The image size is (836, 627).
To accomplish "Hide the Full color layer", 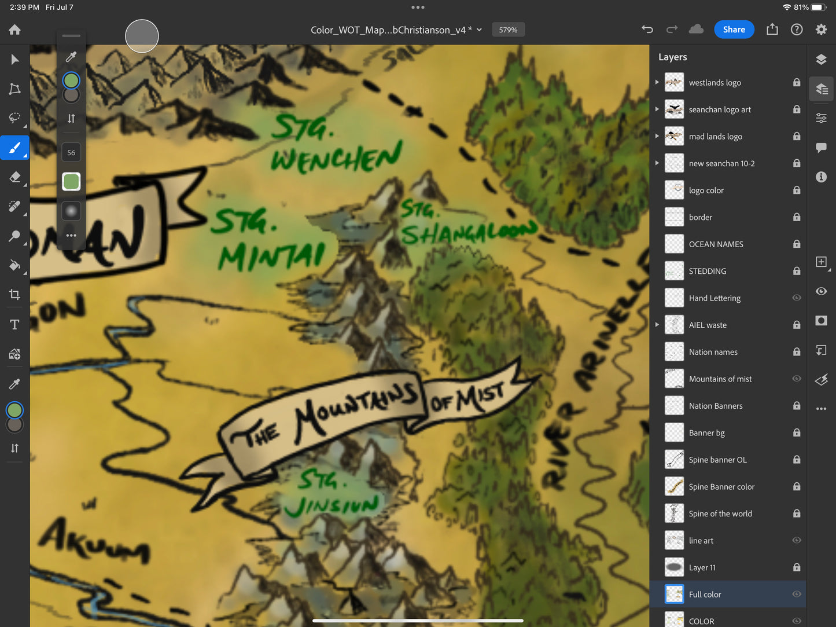I will click(797, 594).
